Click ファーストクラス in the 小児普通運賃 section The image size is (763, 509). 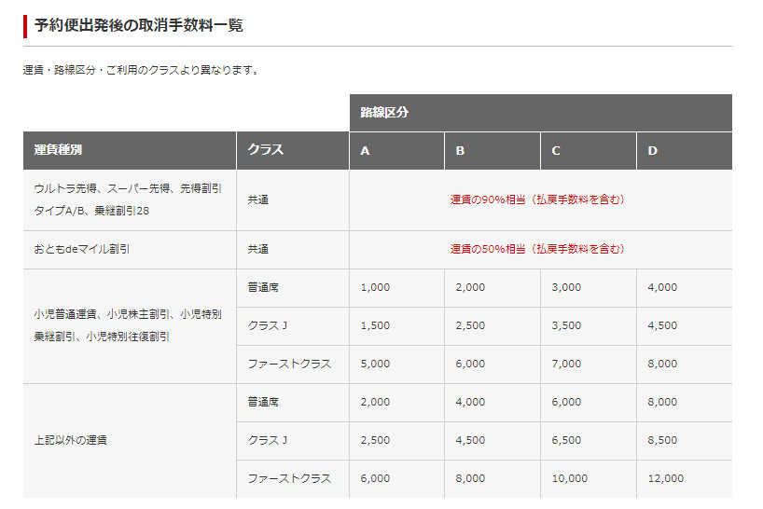[x=289, y=365]
